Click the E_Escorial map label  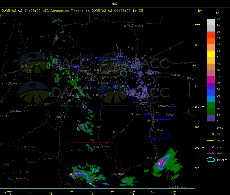click(x=95, y=88)
